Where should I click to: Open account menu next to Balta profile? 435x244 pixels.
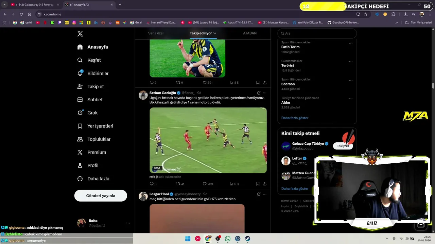point(128,223)
